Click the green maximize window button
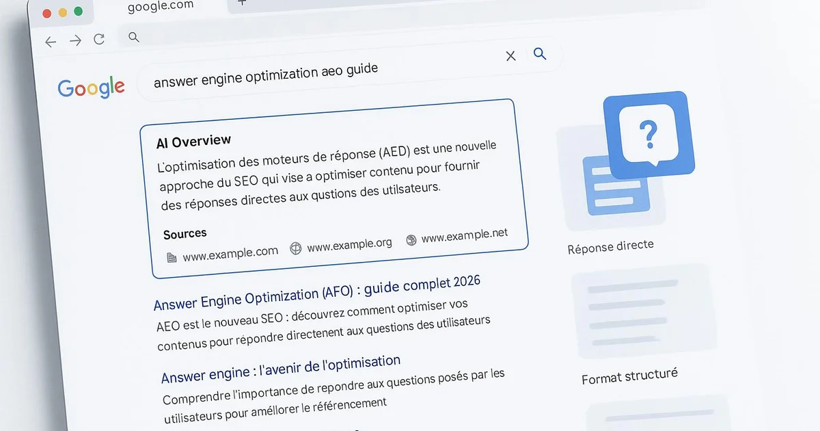Image resolution: width=820 pixels, height=431 pixels. pyautogui.click(x=78, y=11)
